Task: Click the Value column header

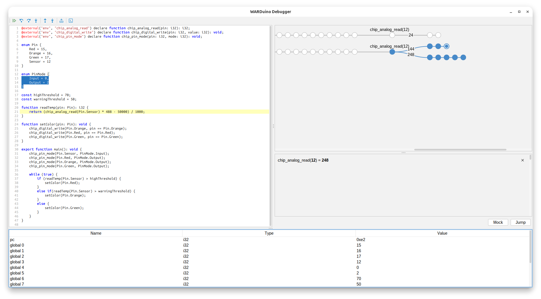Action: point(442,233)
